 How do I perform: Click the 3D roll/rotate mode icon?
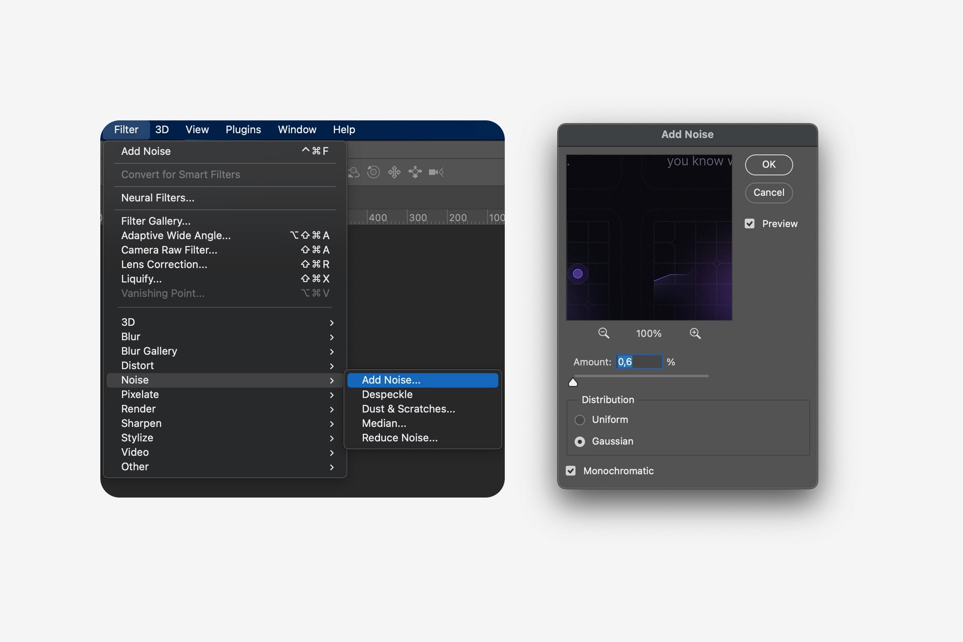[373, 172]
